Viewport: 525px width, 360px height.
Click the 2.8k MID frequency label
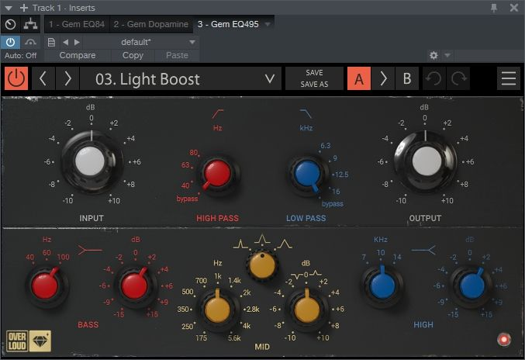(253, 310)
